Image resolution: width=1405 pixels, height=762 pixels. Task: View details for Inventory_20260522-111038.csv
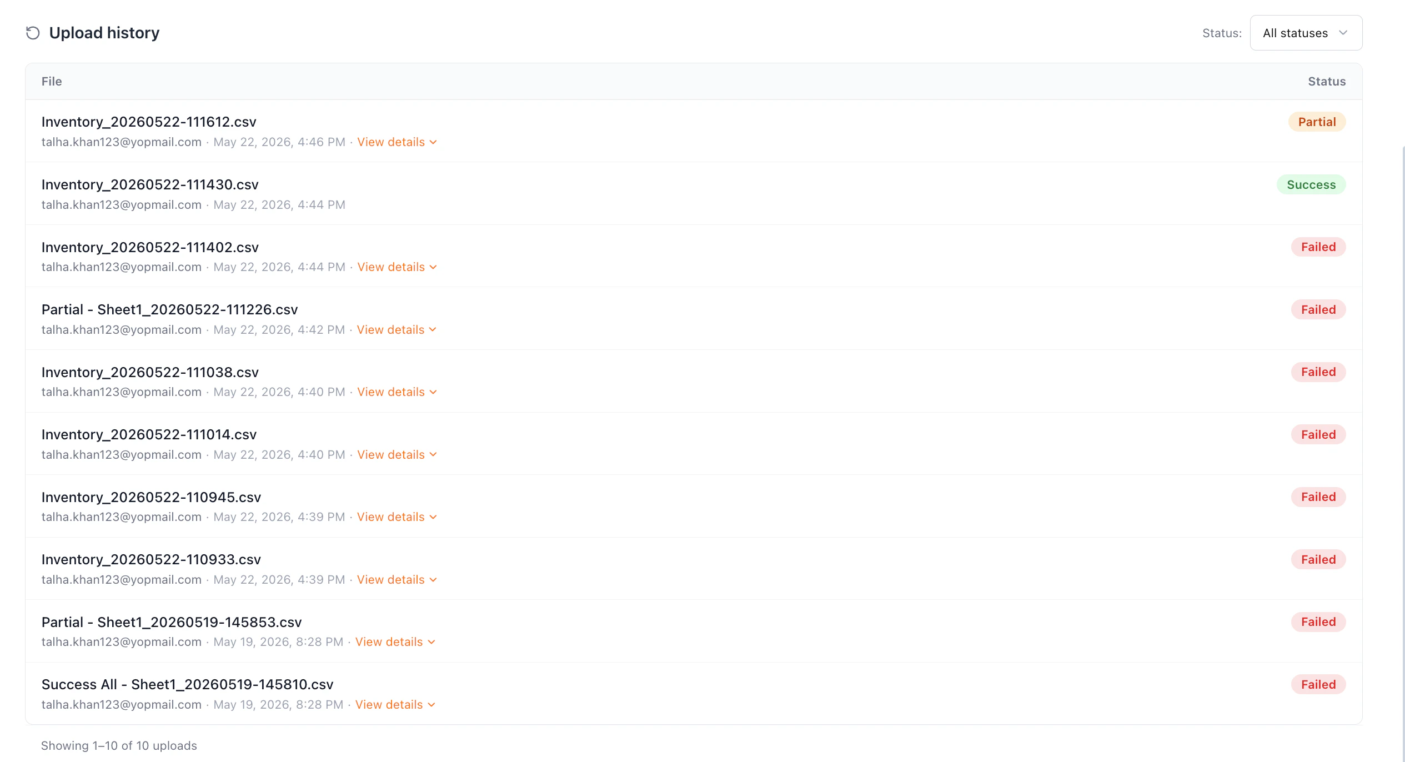(x=397, y=392)
